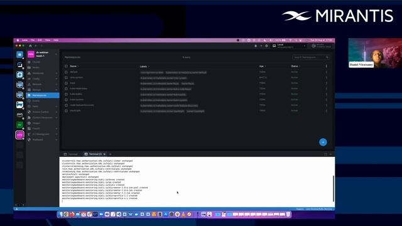Image resolution: width=402 pixels, height=226 pixels.
Task: Click the search magnifier in Namespaces search
Action: pos(327,57)
